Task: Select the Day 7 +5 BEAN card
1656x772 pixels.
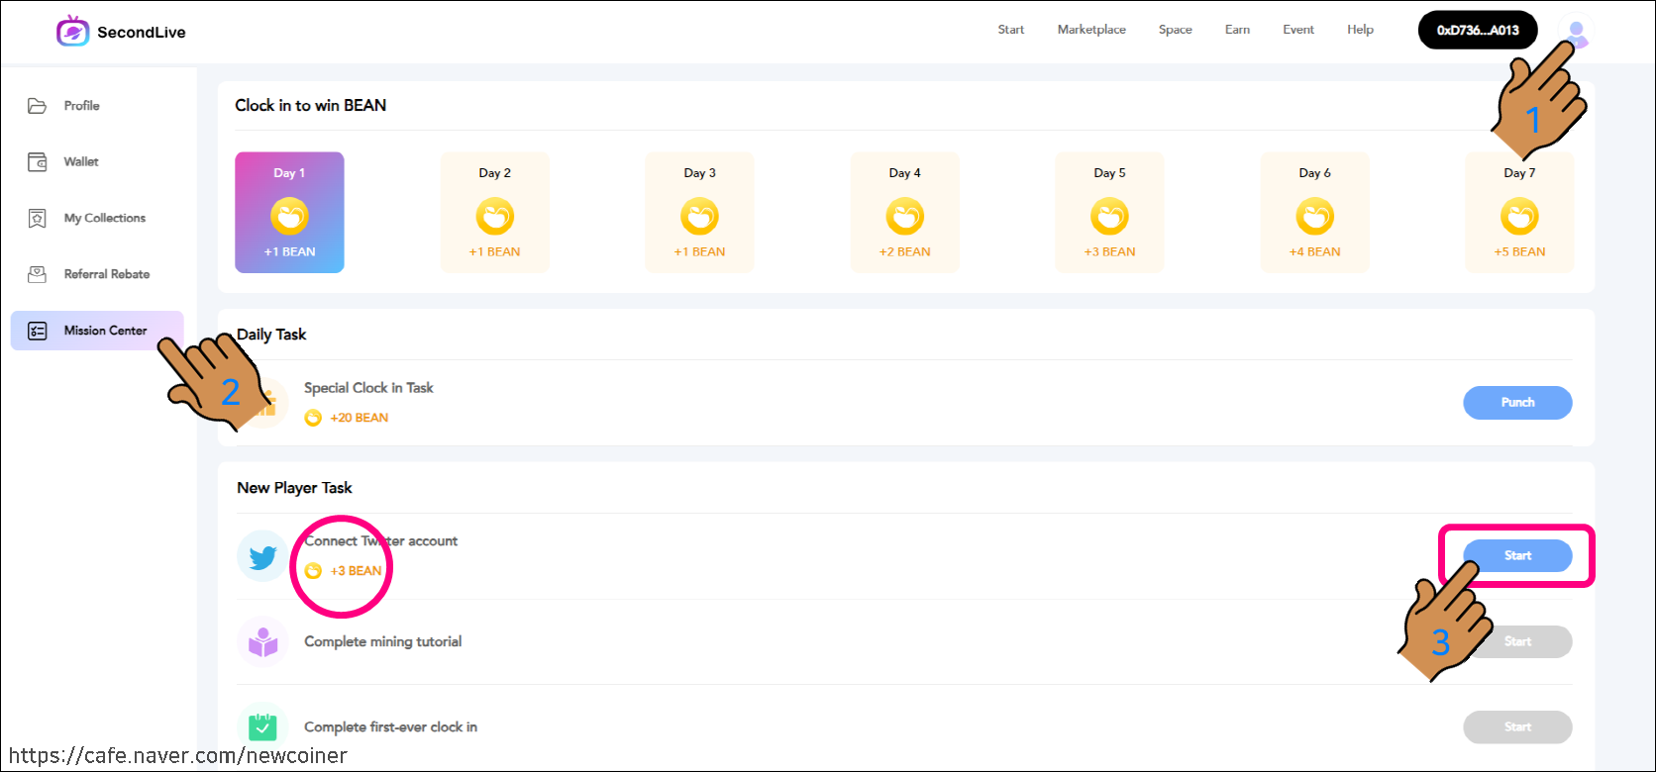Action: tap(1519, 213)
